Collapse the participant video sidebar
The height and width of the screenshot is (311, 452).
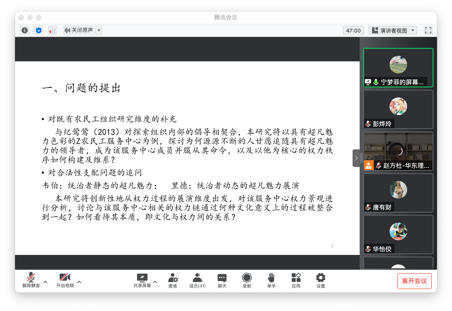click(x=356, y=158)
